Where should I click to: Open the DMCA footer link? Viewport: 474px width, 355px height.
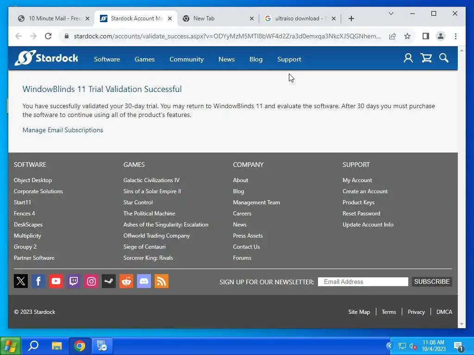click(444, 312)
